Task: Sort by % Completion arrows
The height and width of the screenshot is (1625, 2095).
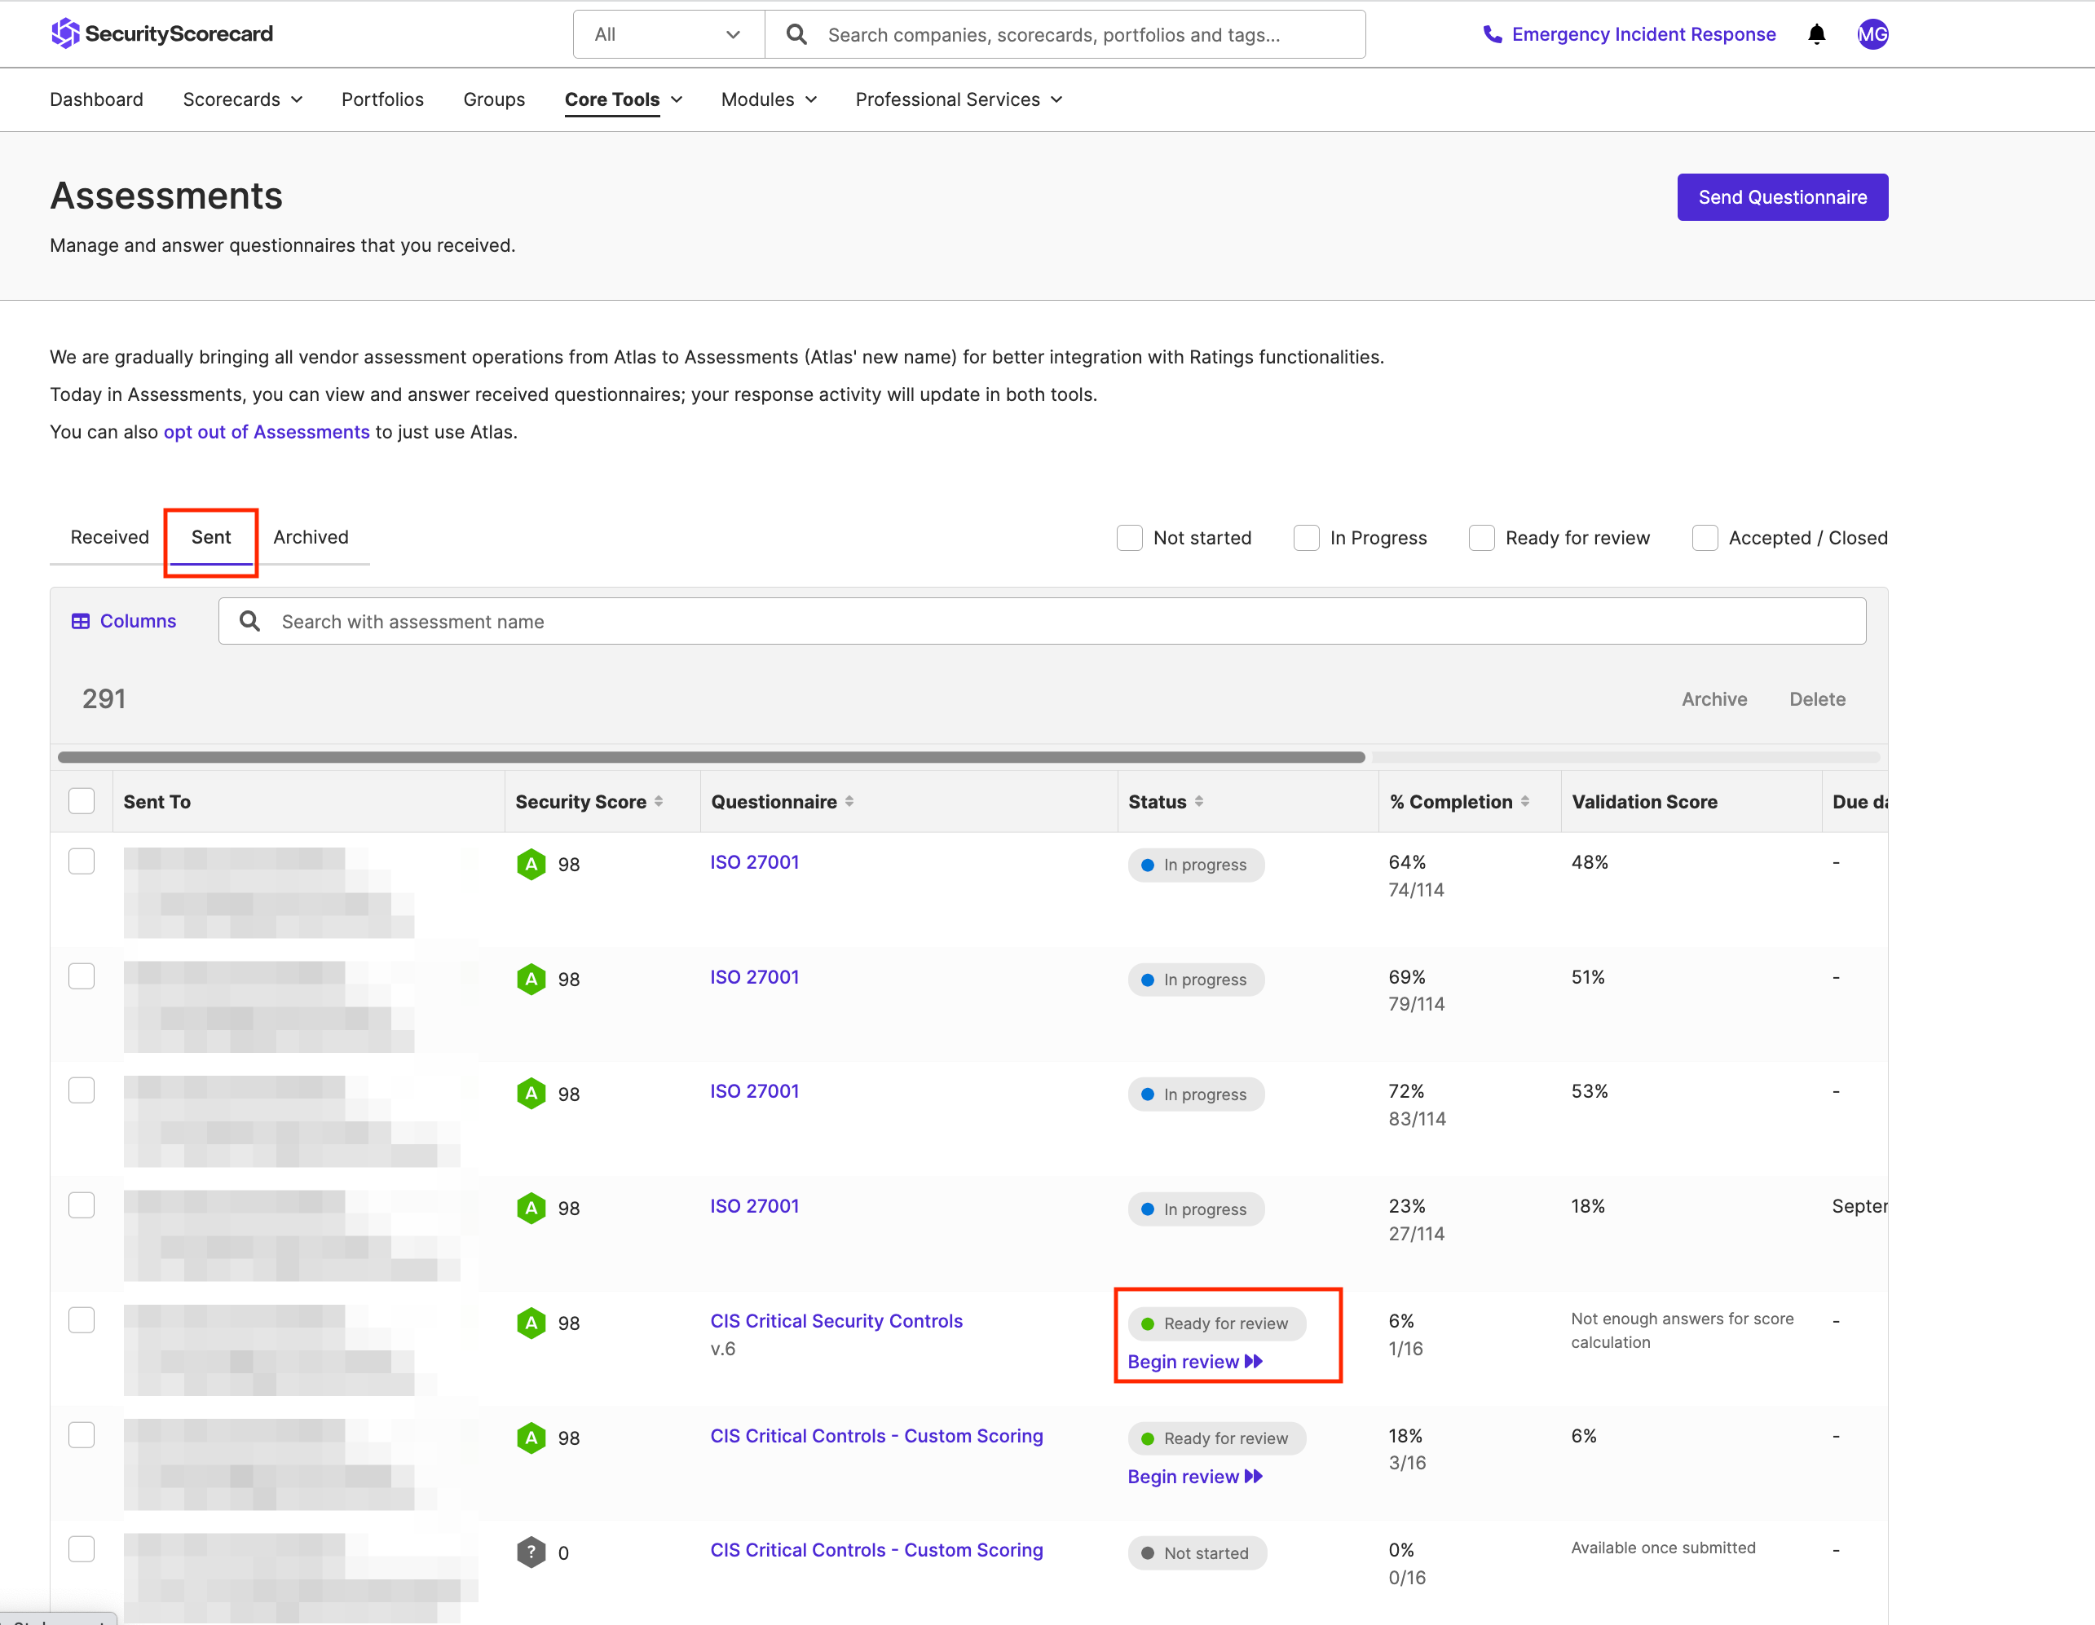Action: [1525, 801]
